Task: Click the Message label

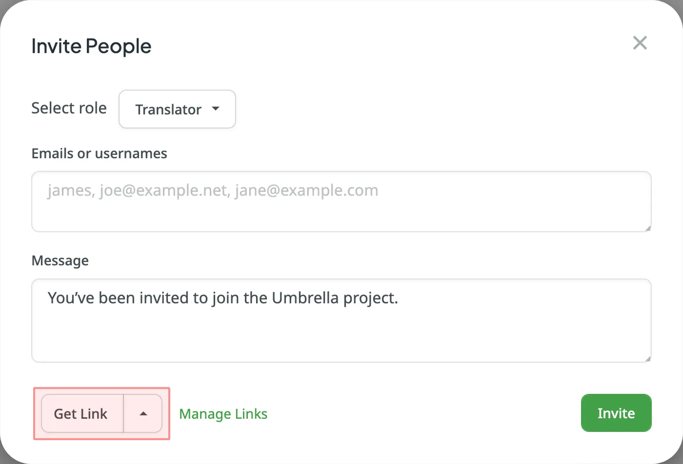Action: [60, 260]
